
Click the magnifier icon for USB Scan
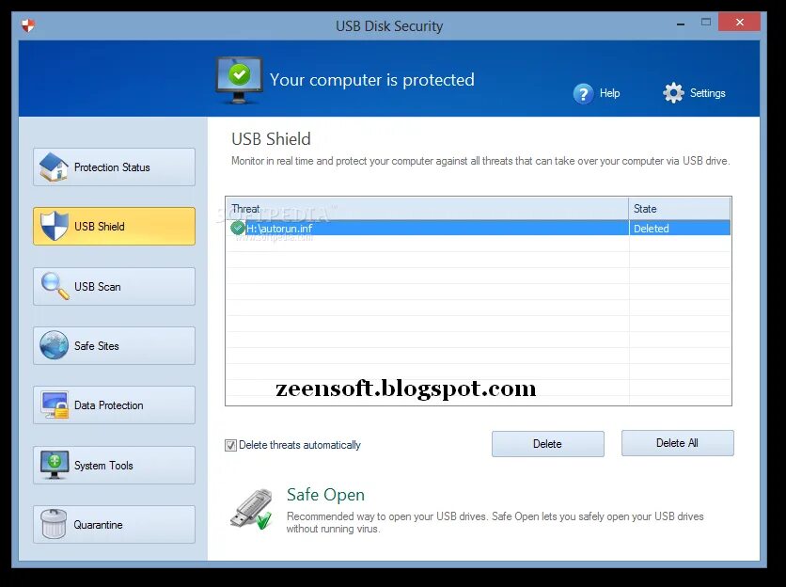pos(55,286)
